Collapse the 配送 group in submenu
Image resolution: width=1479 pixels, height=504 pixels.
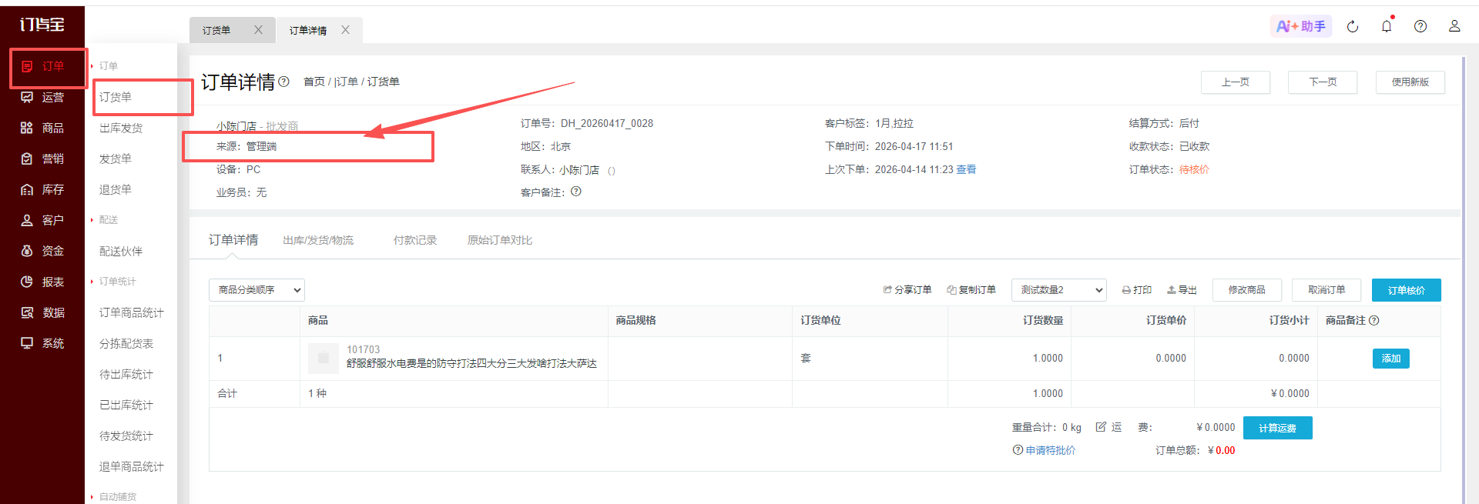(x=104, y=220)
